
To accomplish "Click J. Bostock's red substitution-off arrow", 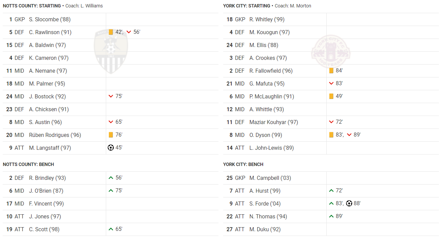I will pos(111,96).
